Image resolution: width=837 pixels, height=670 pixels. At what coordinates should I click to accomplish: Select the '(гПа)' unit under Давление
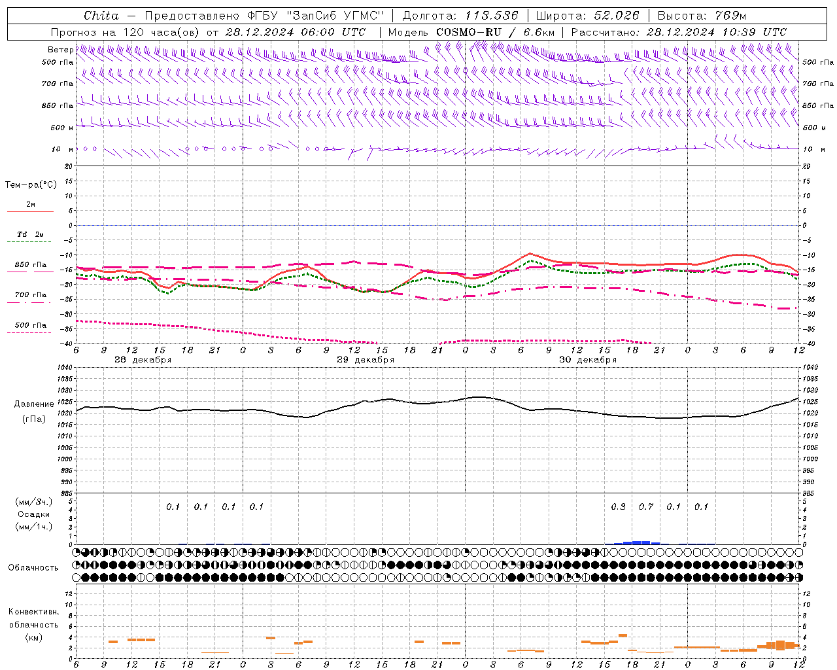coord(34,419)
